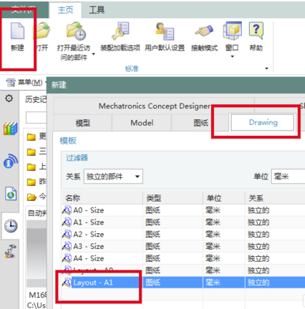Click the settings gear icon in the sidebar
Screen dimensions: 305x309
pos(9,99)
